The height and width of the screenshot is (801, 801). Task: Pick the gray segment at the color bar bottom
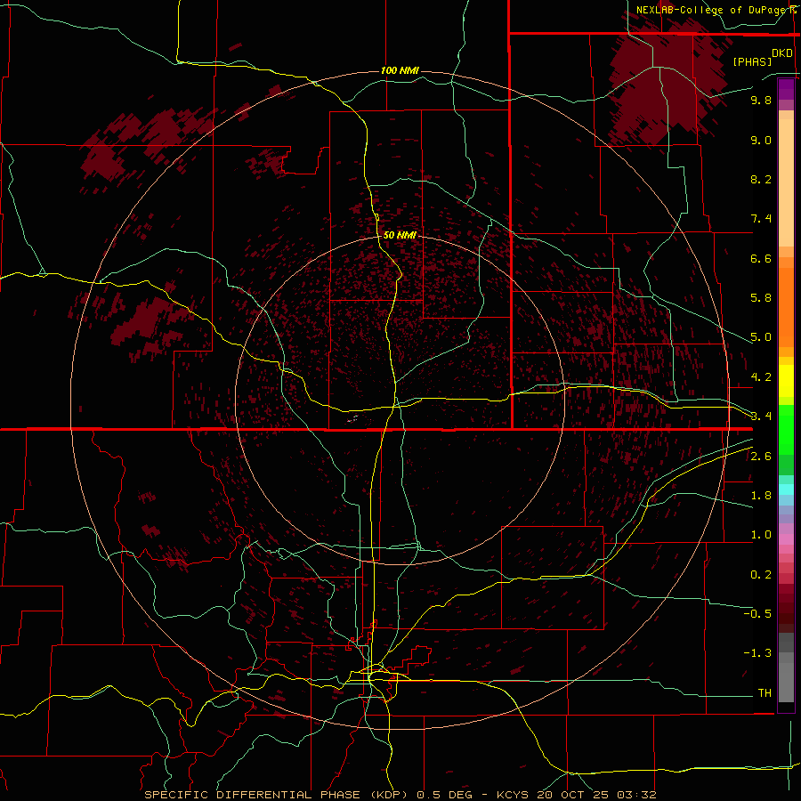pyautogui.click(x=786, y=682)
